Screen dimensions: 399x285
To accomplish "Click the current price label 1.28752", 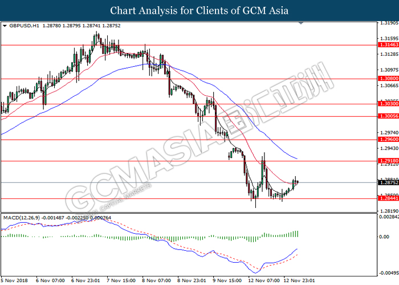I will [388, 182].
